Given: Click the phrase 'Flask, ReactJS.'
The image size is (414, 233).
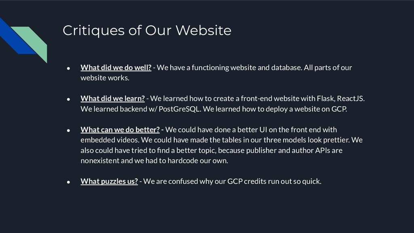Looking at the screenshot, I should click(x=340, y=99).
